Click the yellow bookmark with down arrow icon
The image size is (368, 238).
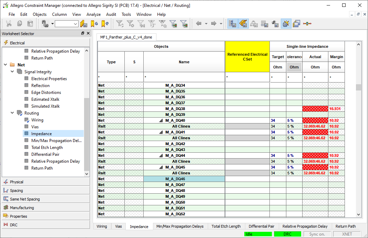[94, 24]
